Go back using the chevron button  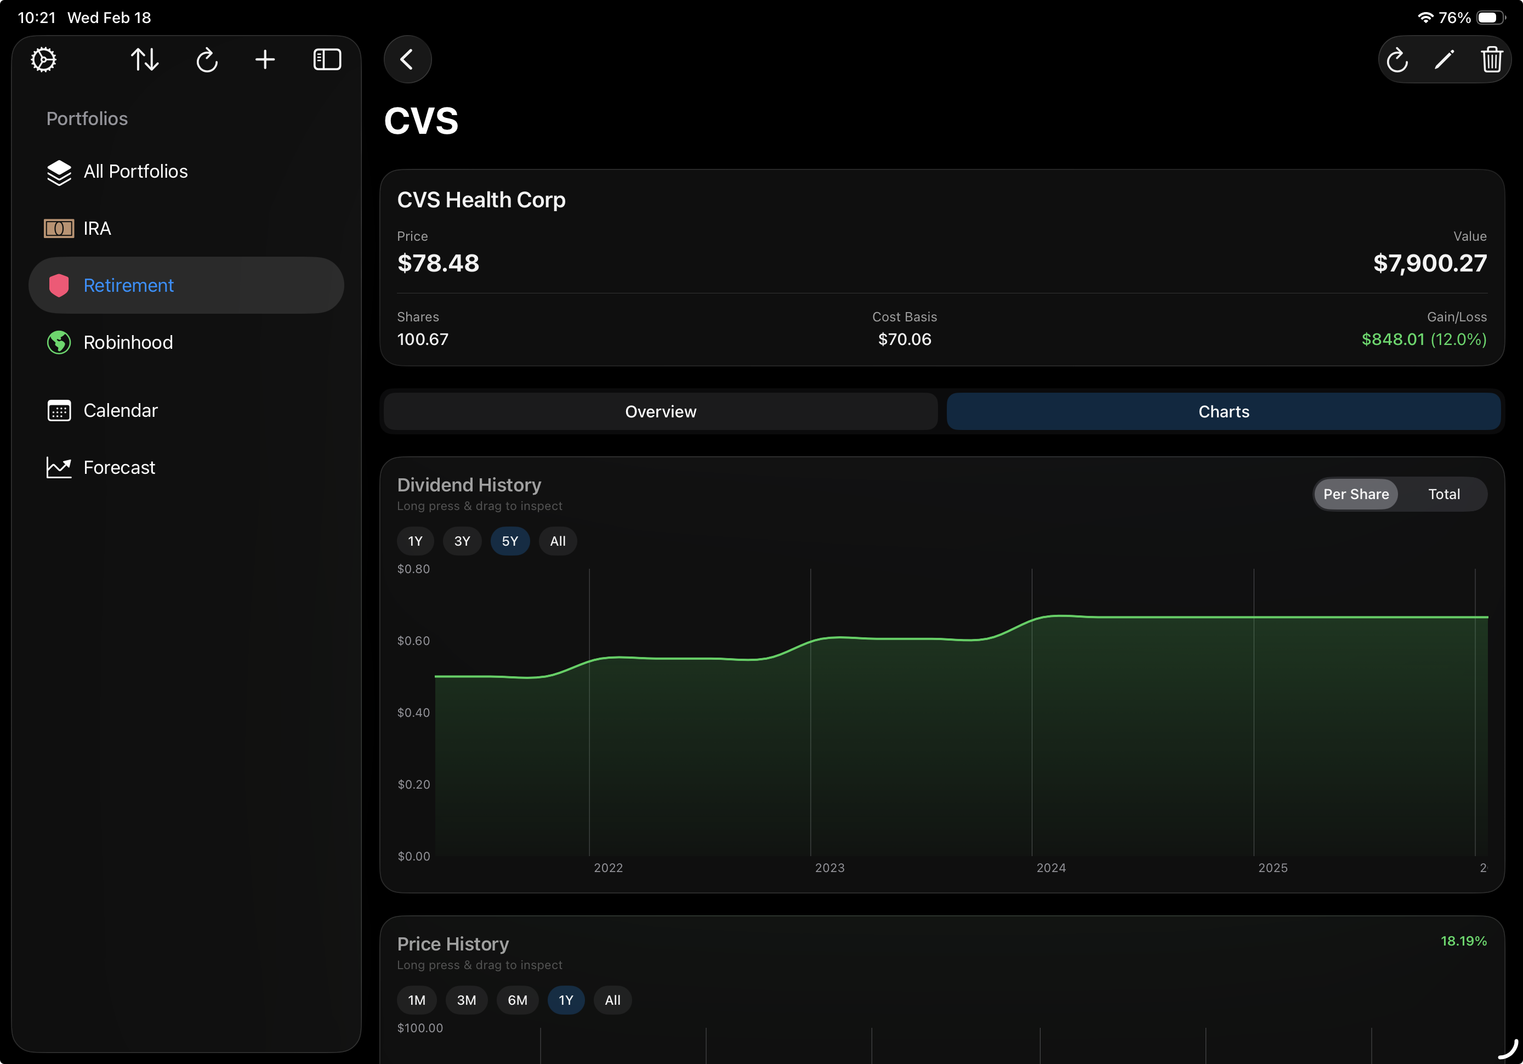coord(407,60)
